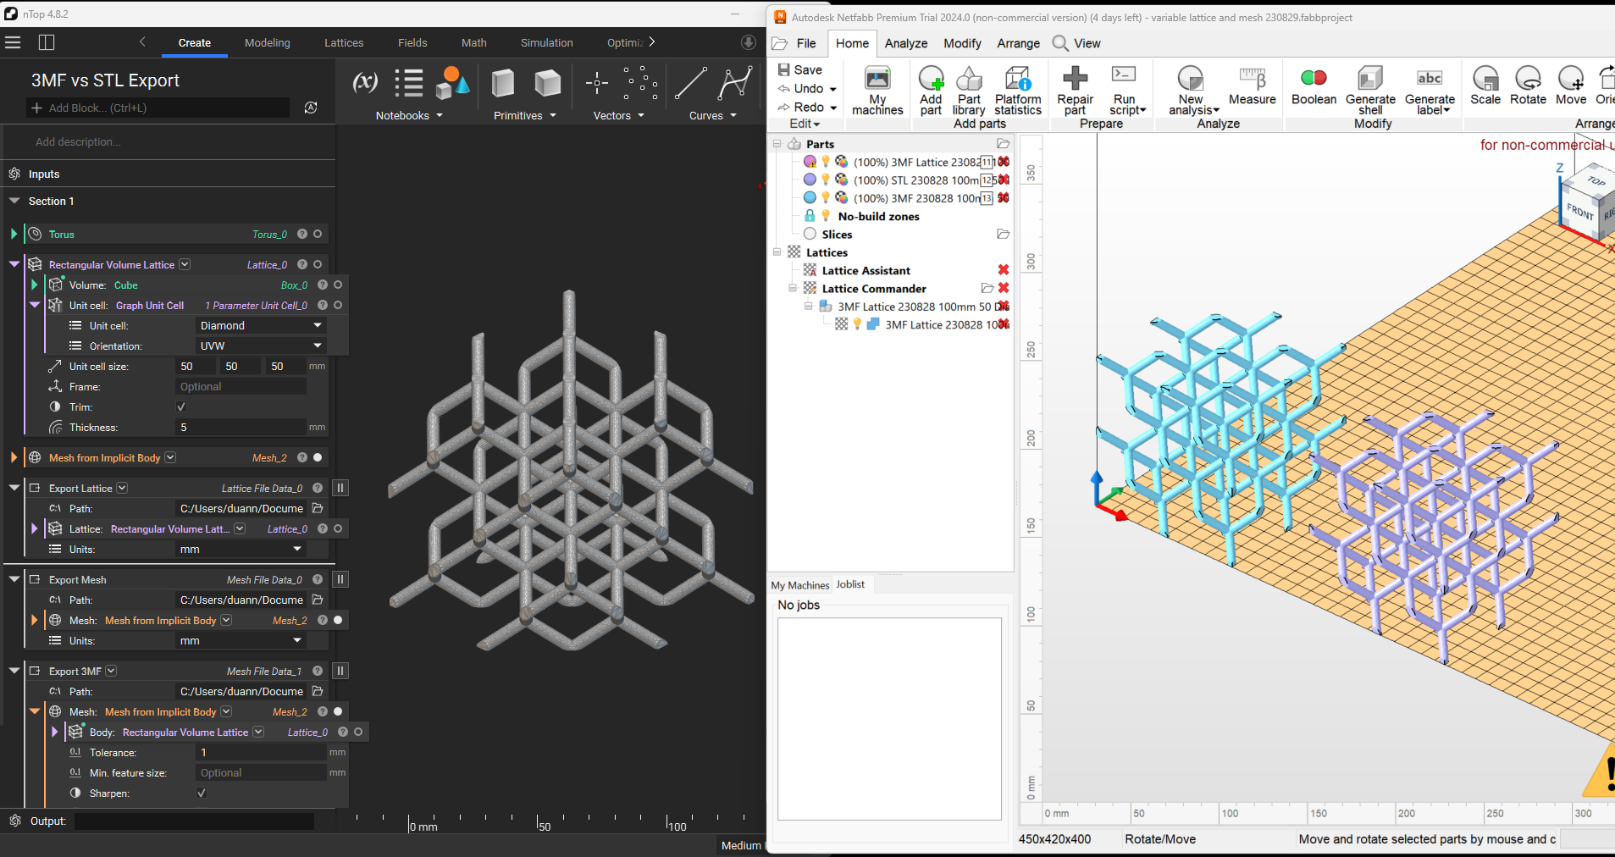Click the Generate shell icon
The height and width of the screenshot is (857, 1615).
1369,80
